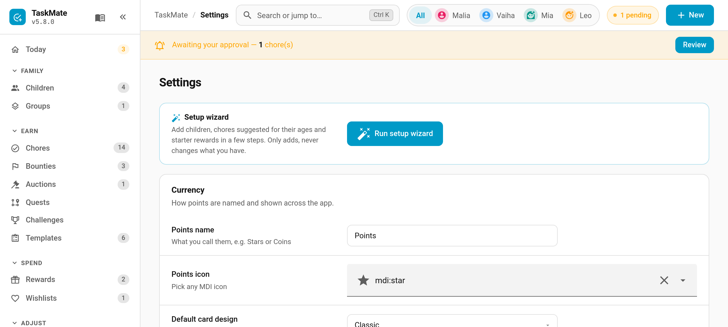Click the Setup wizard wand icon

[176, 117]
